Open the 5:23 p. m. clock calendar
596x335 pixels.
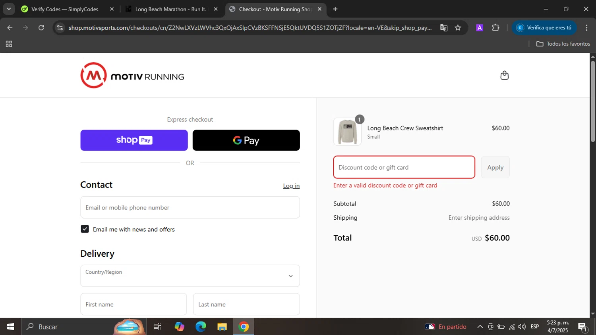point(558,327)
